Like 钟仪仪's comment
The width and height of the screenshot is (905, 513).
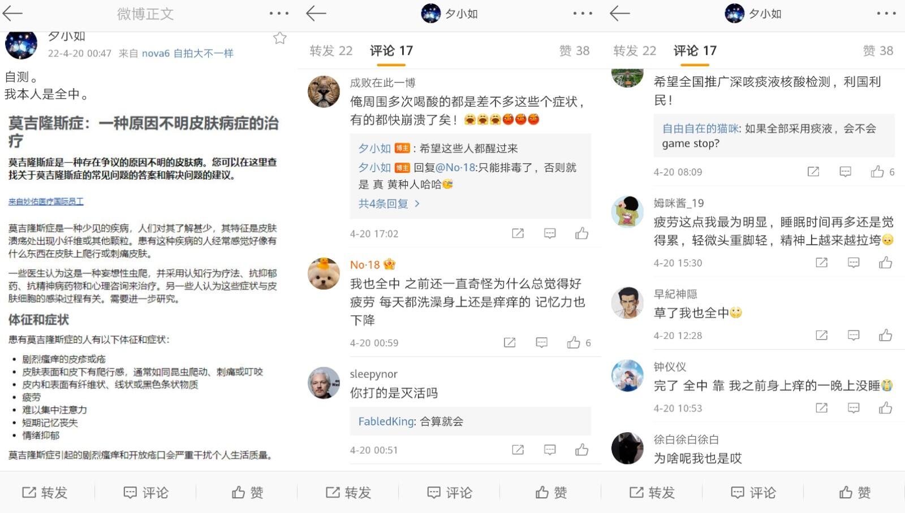885,408
